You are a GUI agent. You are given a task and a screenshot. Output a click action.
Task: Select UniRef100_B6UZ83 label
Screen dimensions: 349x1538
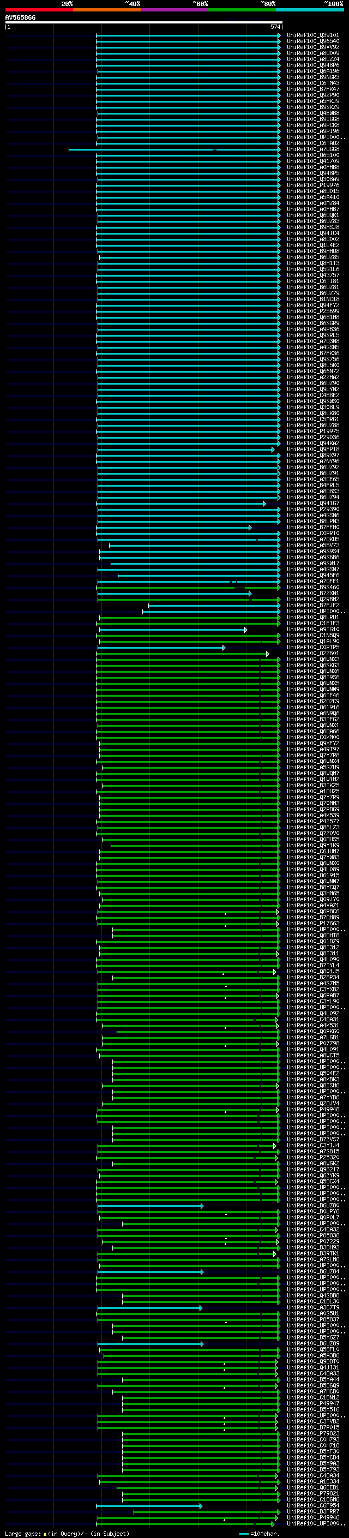(x=313, y=221)
